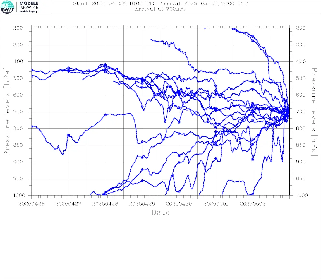Click the 20250428 date label
The image size is (321, 279).
point(105,204)
